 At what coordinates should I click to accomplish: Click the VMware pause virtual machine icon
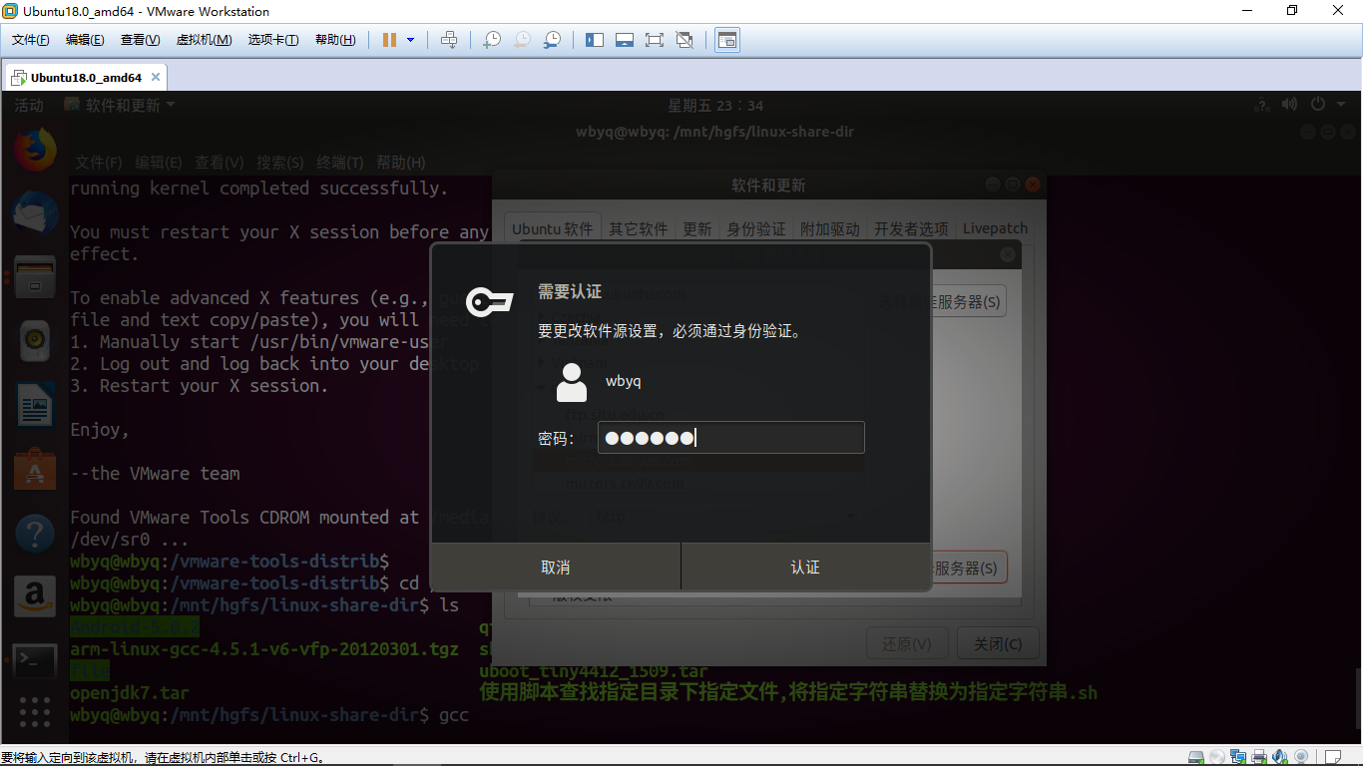389,40
